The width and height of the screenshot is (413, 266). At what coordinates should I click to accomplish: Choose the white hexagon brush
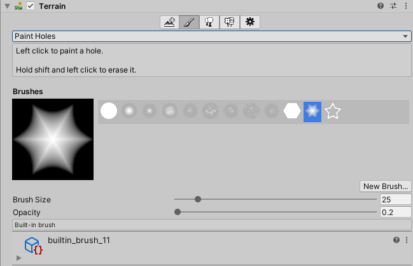292,111
